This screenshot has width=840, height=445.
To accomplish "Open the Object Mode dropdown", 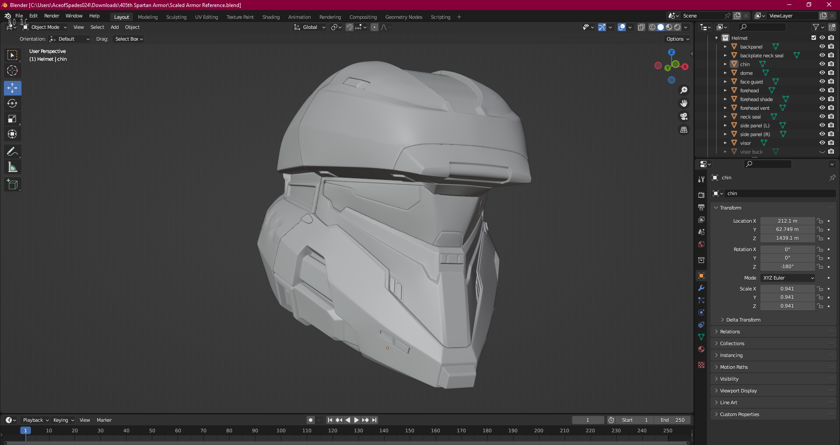I will (x=45, y=27).
